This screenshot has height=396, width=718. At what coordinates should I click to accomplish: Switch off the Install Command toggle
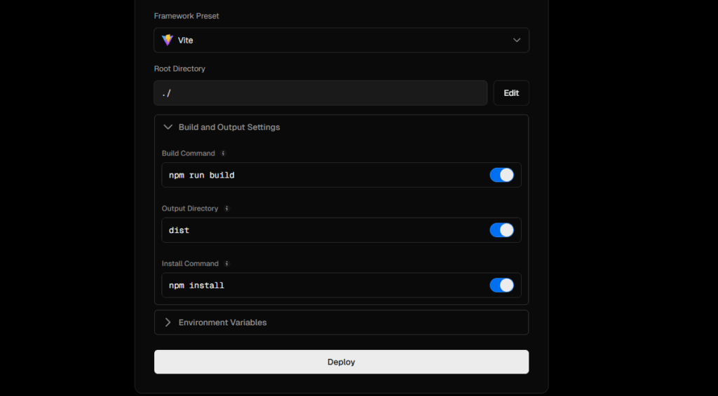tap(501, 285)
